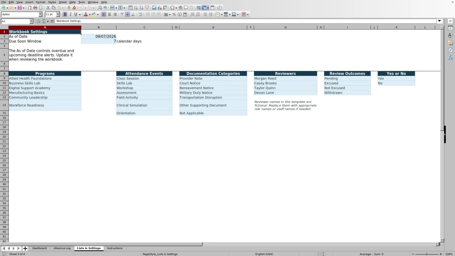Open the Styles menu
The image size is (455, 256).
(52, 2)
